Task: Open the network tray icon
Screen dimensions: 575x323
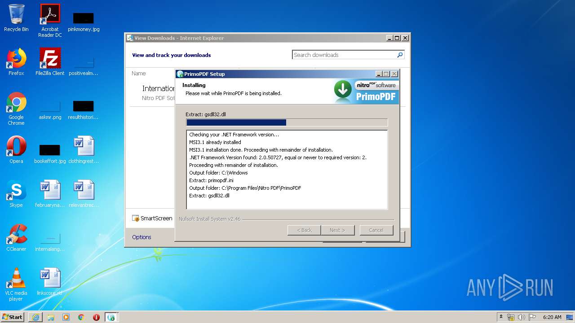Action: coord(511,317)
